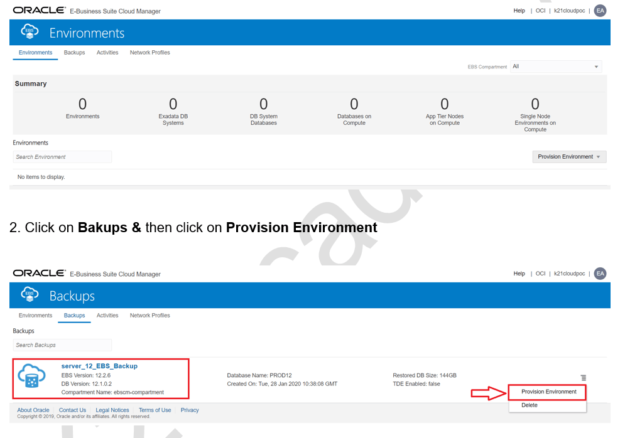Screen dimensions: 625x438
Task: Click the EA avatar on the Backups header
Action: 600,273
